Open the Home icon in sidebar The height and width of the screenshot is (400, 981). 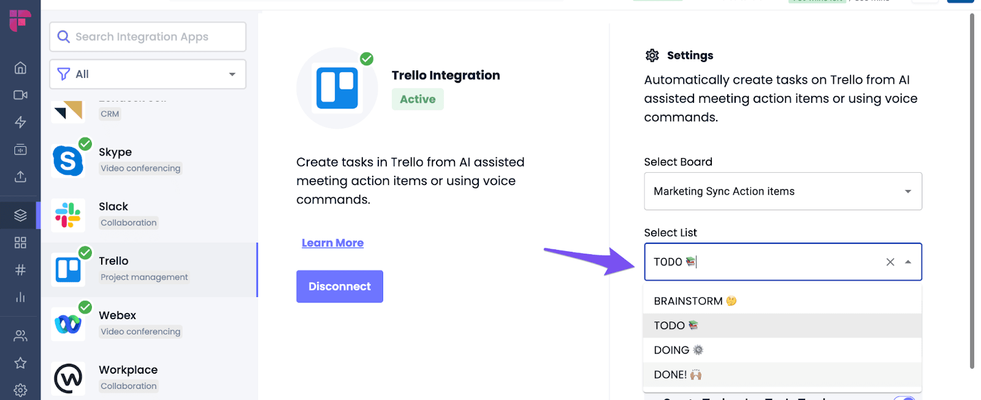(x=20, y=67)
